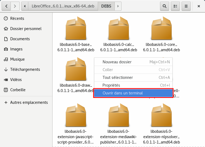
Task: Go back with the left arrow button
Action: (x=6, y=6)
